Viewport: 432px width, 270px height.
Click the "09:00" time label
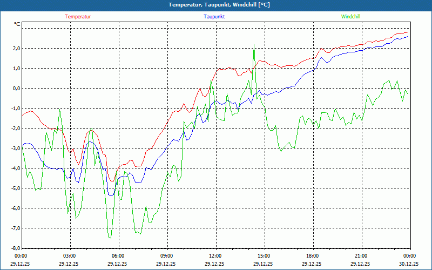click(166, 256)
